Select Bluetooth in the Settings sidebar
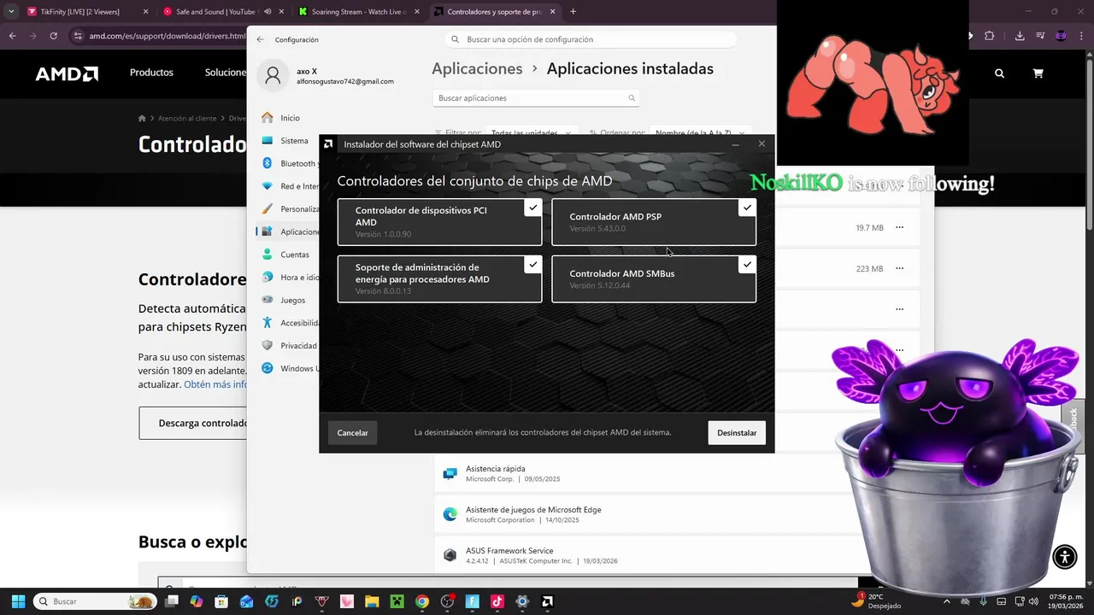1094x615 pixels. point(286,163)
